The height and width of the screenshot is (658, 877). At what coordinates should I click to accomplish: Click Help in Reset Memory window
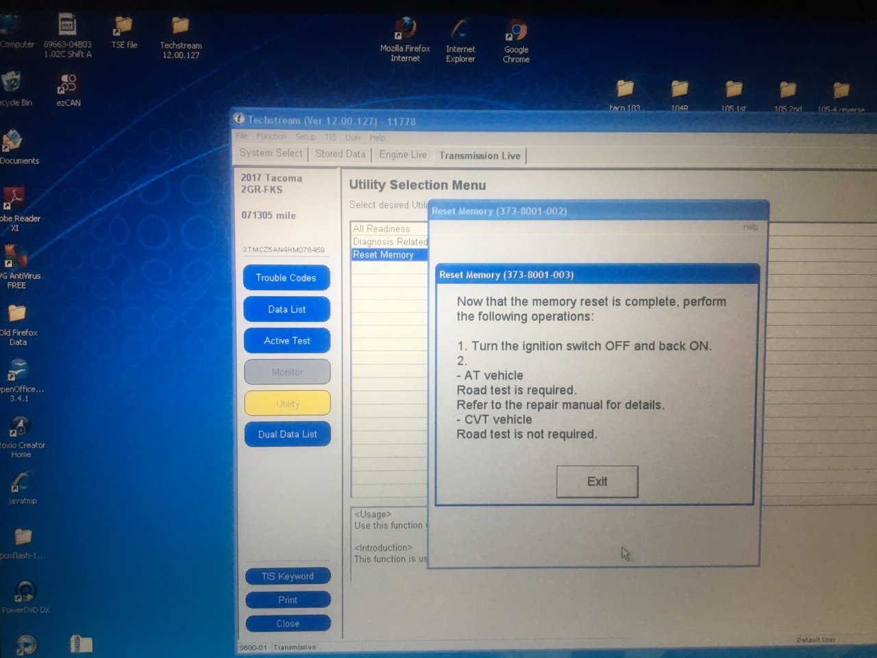(750, 227)
